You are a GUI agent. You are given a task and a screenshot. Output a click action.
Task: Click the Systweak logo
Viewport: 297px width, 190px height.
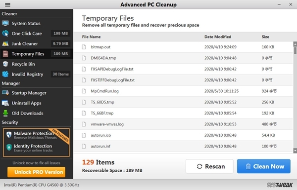tap(280, 185)
